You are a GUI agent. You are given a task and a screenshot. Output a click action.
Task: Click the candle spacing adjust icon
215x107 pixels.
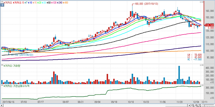(200, 105)
